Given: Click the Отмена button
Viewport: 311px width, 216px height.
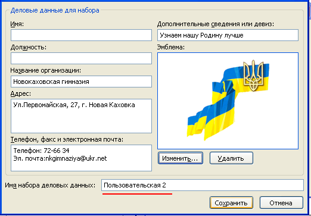Looking at the screenshot, I should pos(281,203).
